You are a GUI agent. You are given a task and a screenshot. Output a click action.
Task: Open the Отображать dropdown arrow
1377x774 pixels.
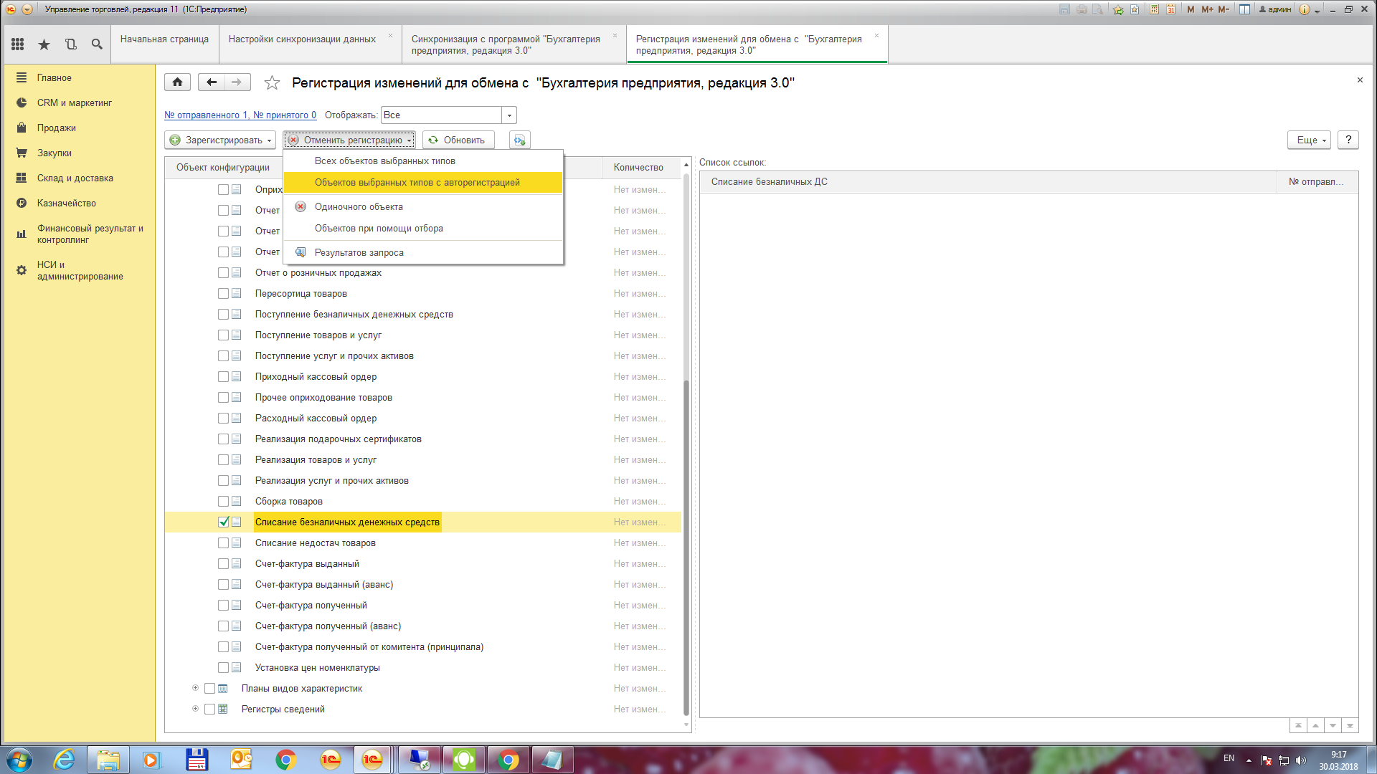pyautogui.click(x=509, y=115)
